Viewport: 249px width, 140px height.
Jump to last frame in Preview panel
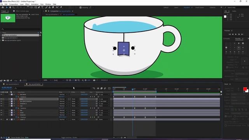(242, 34)
